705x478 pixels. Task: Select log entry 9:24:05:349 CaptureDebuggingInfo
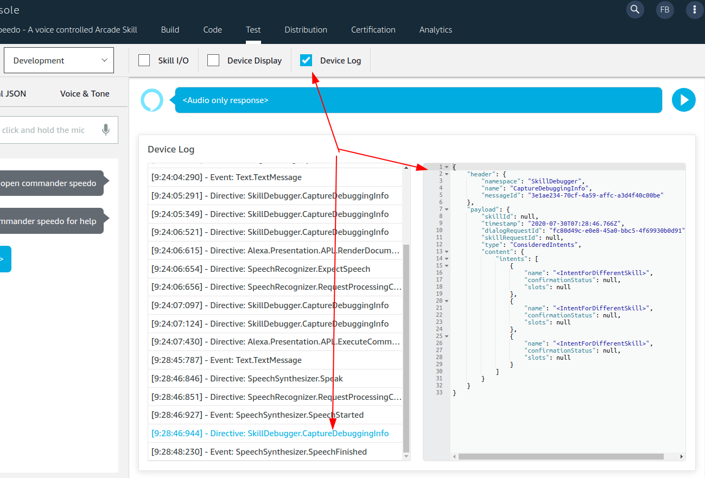tap(275, 214)
